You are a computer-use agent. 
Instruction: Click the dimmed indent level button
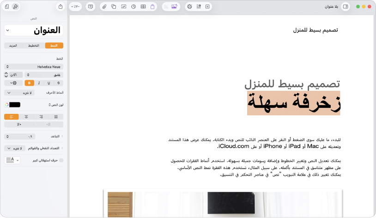(x=49, y=124)
